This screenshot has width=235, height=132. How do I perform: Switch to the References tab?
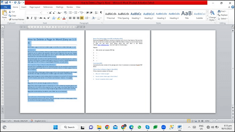(48, 7)
